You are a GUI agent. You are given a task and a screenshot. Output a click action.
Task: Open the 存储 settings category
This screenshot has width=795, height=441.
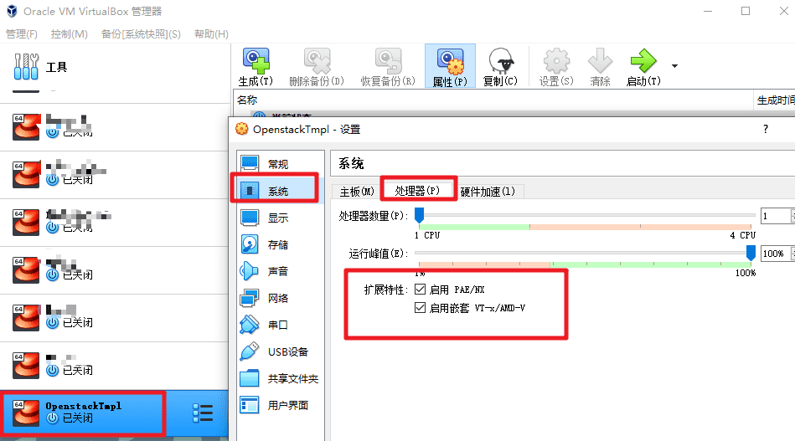click(280, 244)
